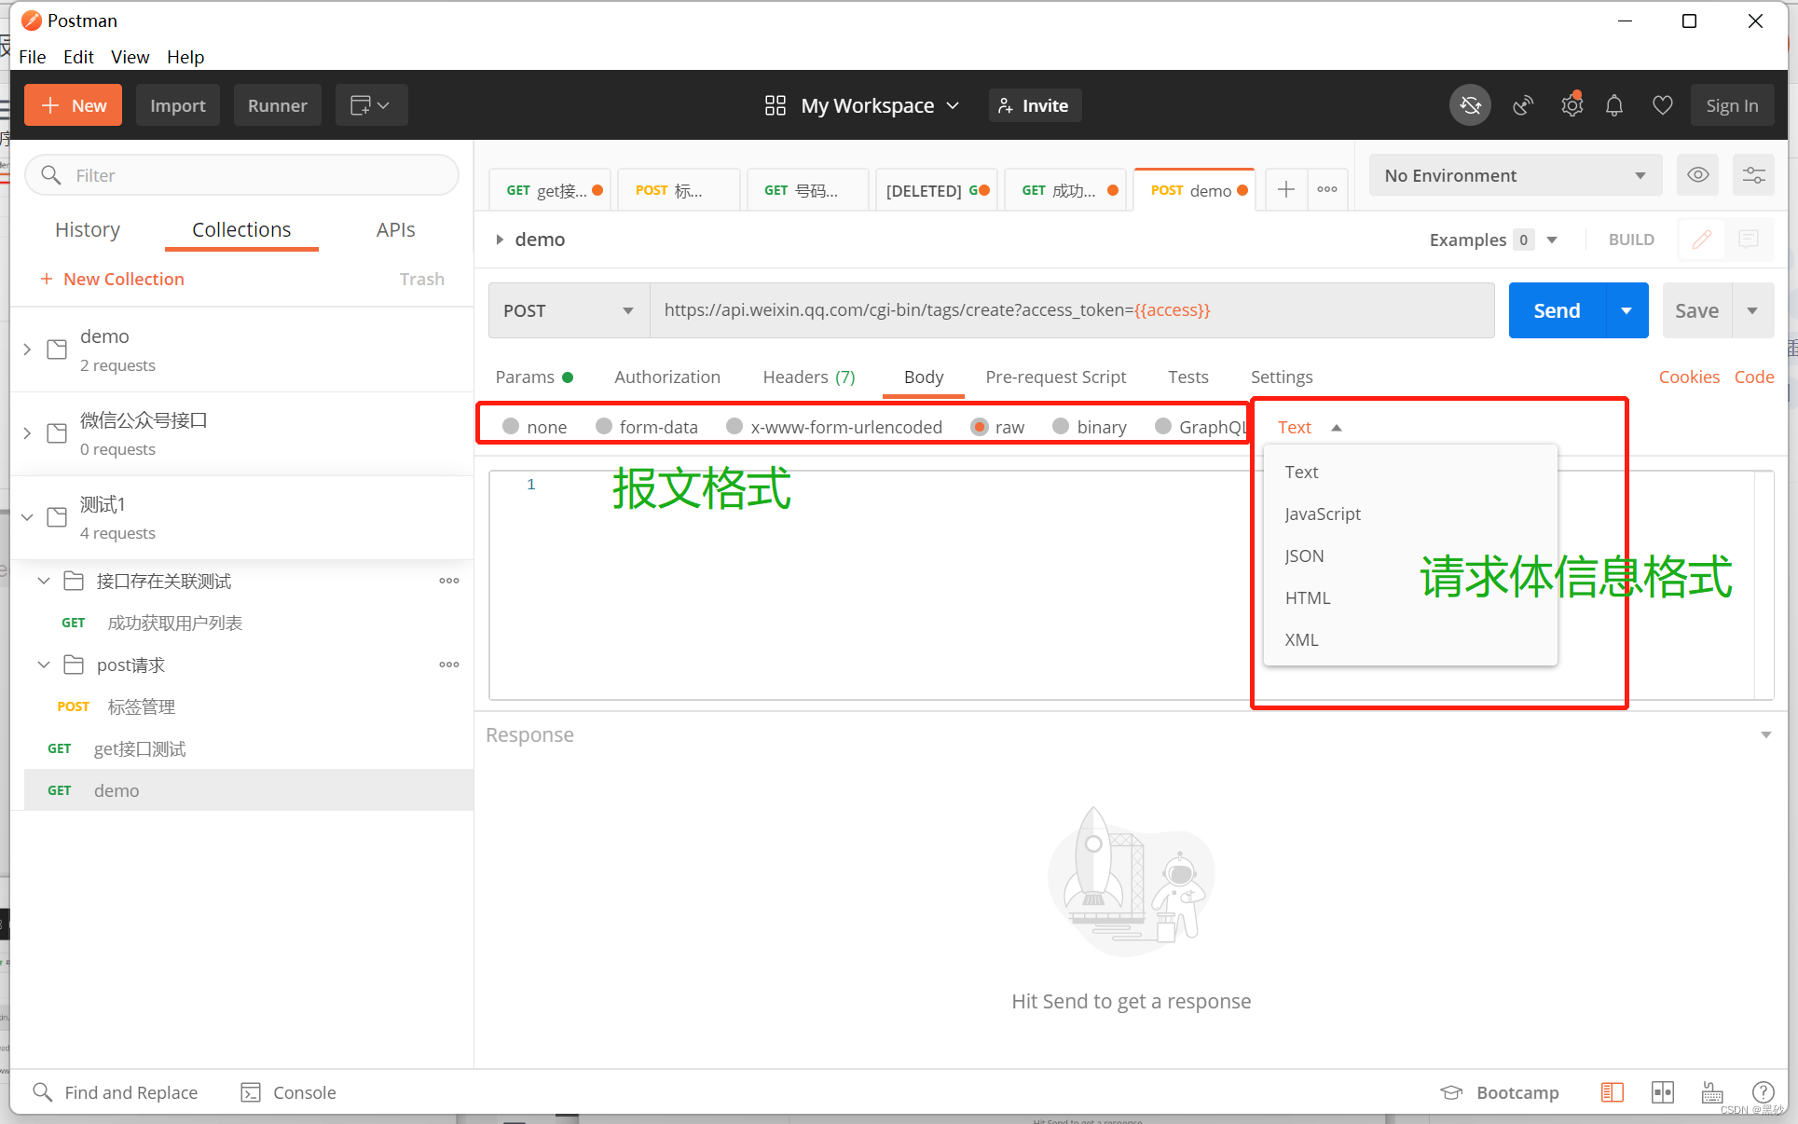
Task: Select raw radio button for body
Action: (980, 426)
